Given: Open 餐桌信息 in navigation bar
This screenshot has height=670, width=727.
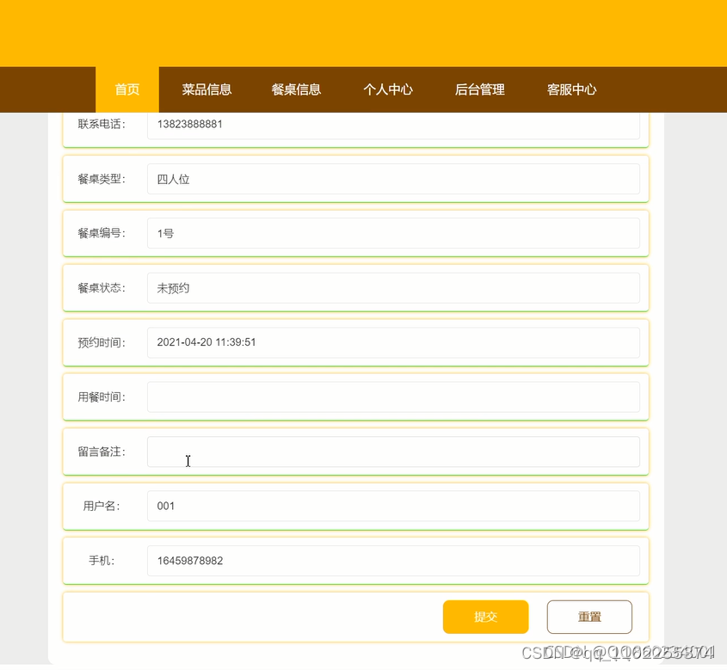Looking at the screenshot, I should 296,89.
